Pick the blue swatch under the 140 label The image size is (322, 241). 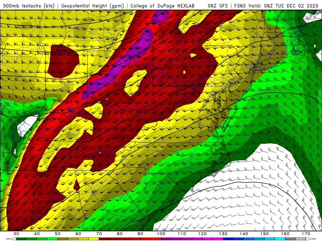click(x=249, y=239)
